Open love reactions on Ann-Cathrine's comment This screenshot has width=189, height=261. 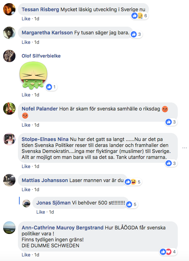pyautogui.click(x=169, y=252)
